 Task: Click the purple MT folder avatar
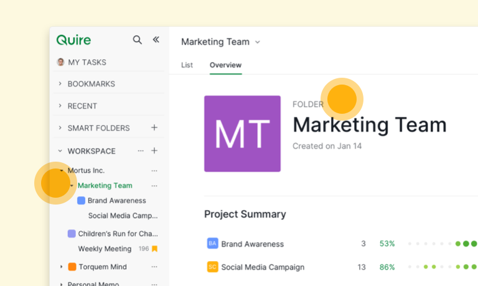click(242, 134)
